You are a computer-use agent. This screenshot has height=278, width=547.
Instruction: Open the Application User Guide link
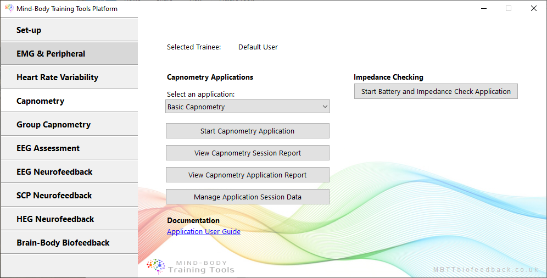(x=204, y=232)
